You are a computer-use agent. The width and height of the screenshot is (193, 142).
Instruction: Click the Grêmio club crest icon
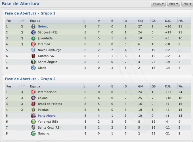33,26
